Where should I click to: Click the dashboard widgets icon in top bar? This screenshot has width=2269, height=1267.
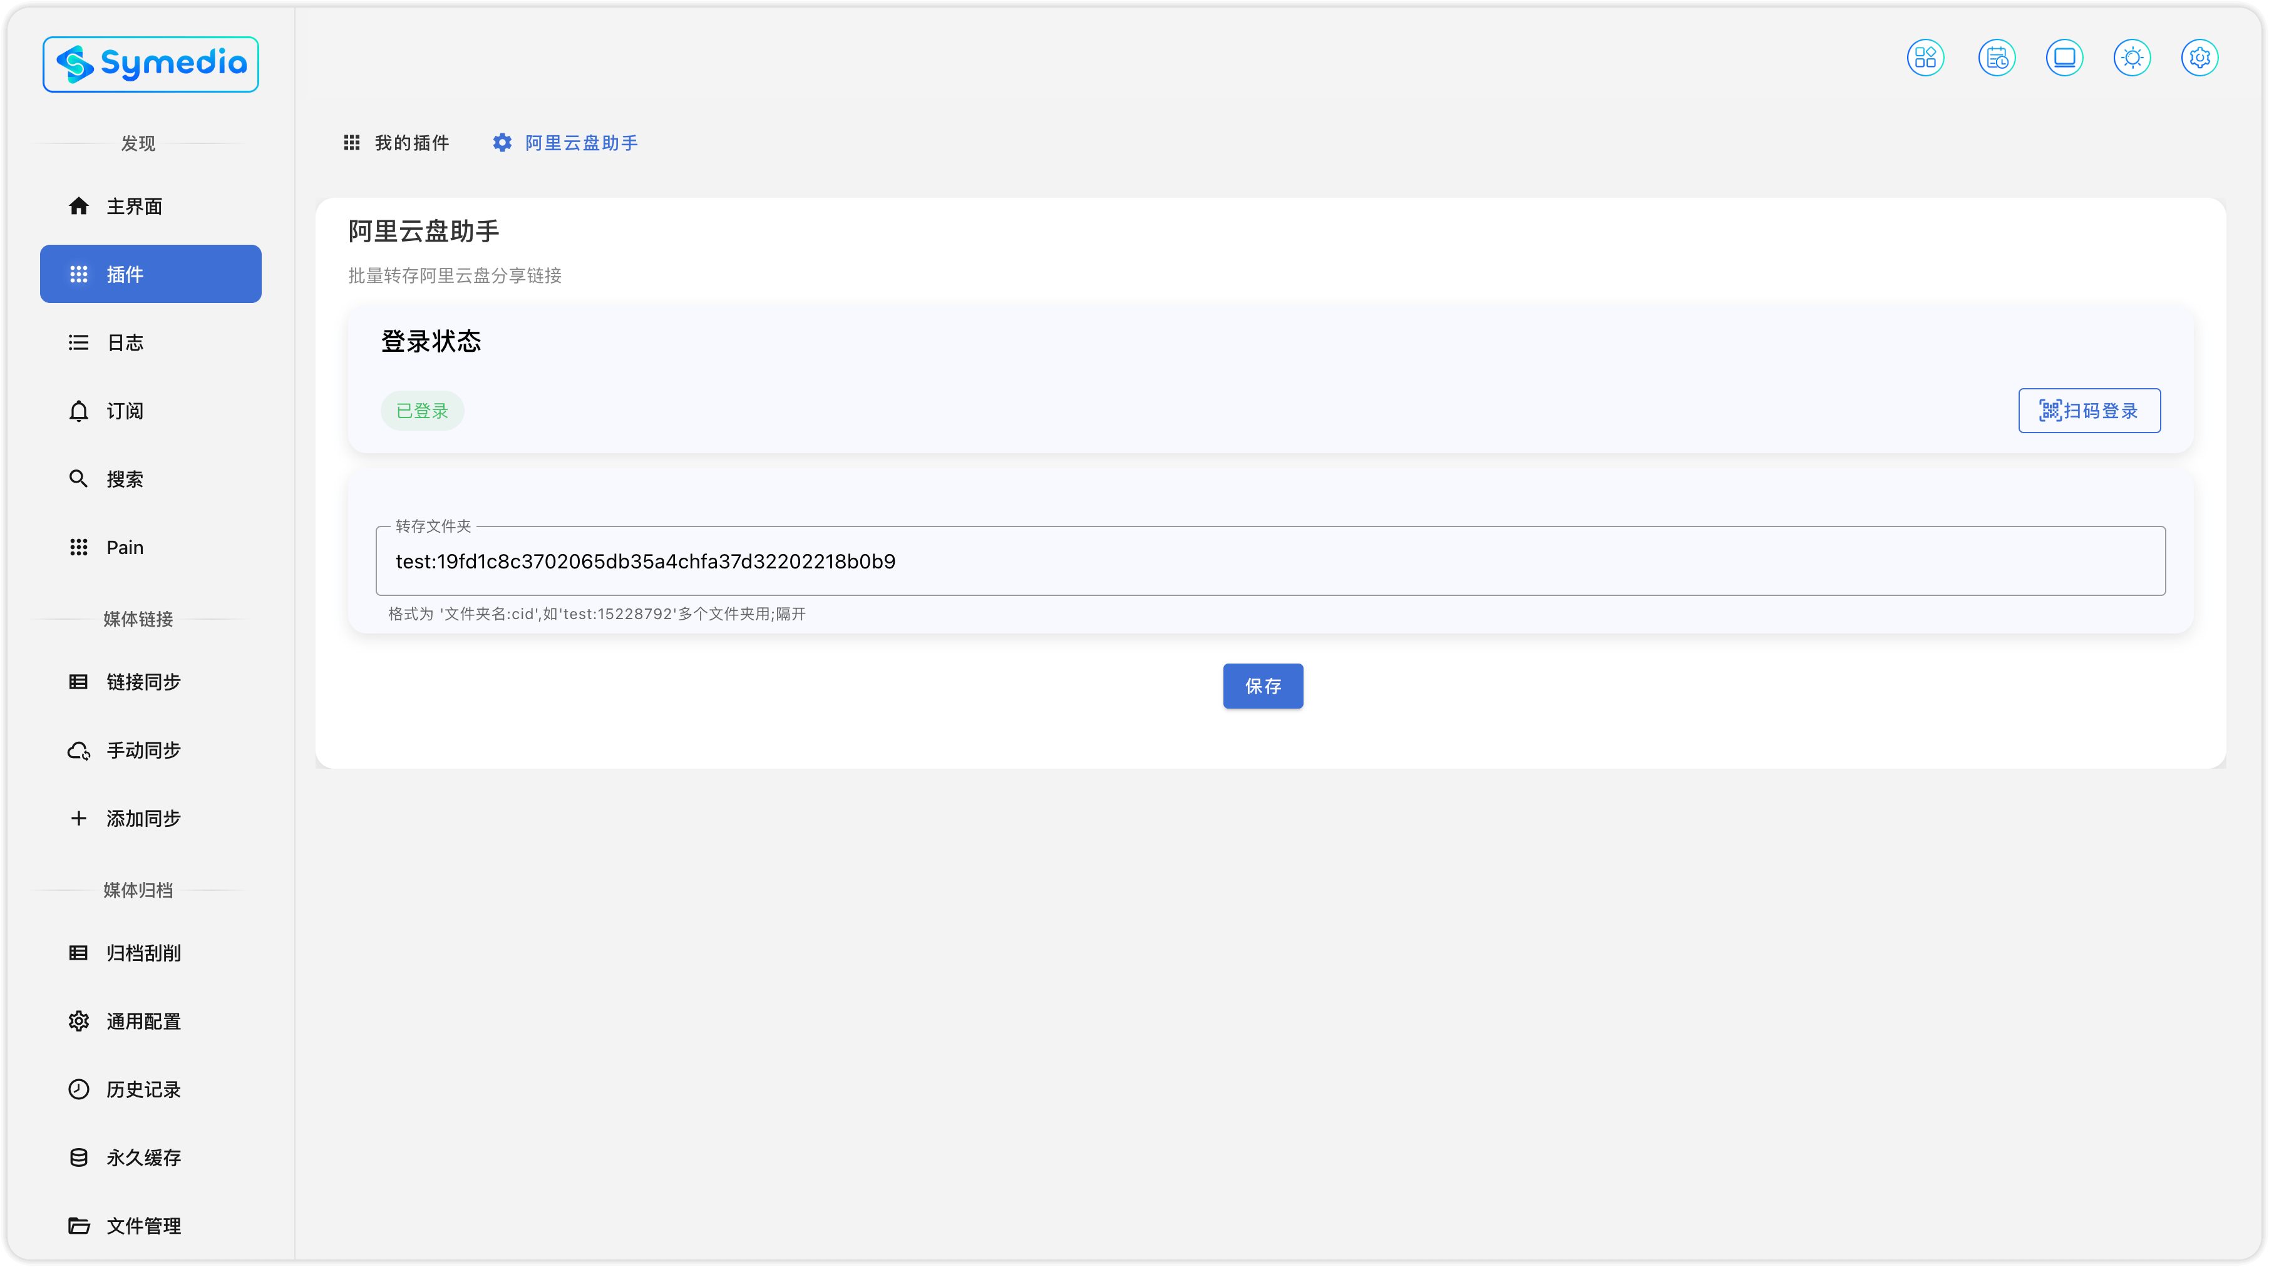[1925, 58]
